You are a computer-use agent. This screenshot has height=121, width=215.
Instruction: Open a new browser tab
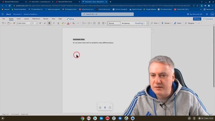coord(111,2)
